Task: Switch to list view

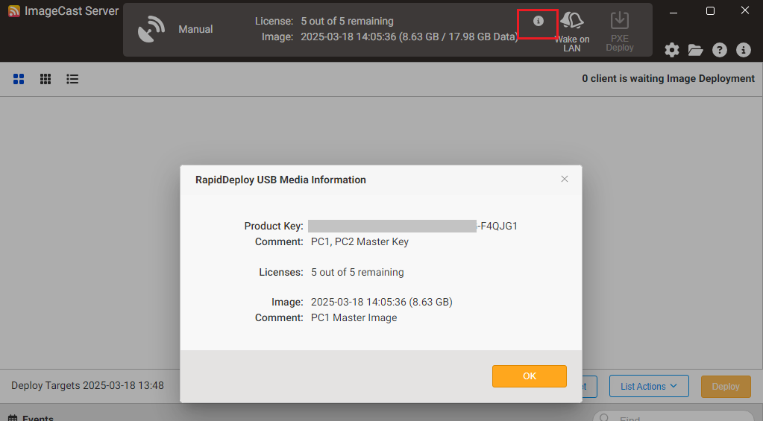Action: 72,79
